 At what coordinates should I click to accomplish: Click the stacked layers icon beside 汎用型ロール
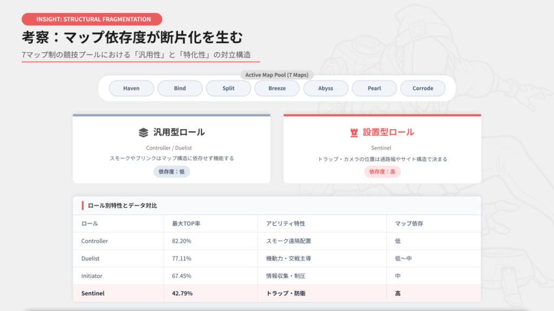143,132
